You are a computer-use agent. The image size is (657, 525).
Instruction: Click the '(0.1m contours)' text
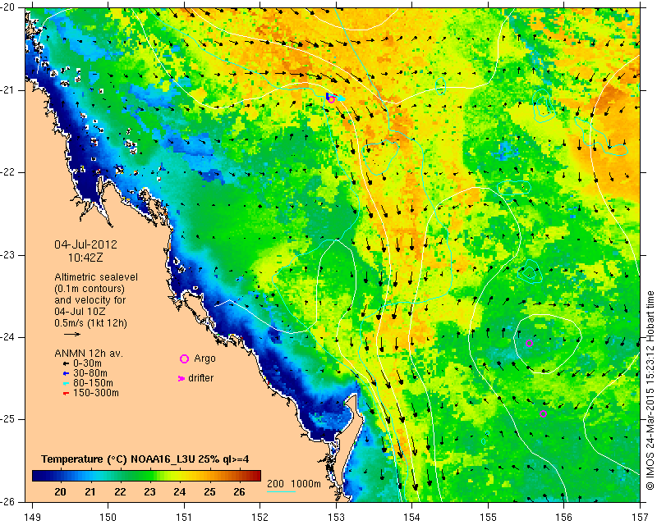click(x=90, y=289)
